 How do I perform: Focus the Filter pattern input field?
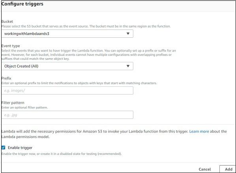(x=67, y=115)
